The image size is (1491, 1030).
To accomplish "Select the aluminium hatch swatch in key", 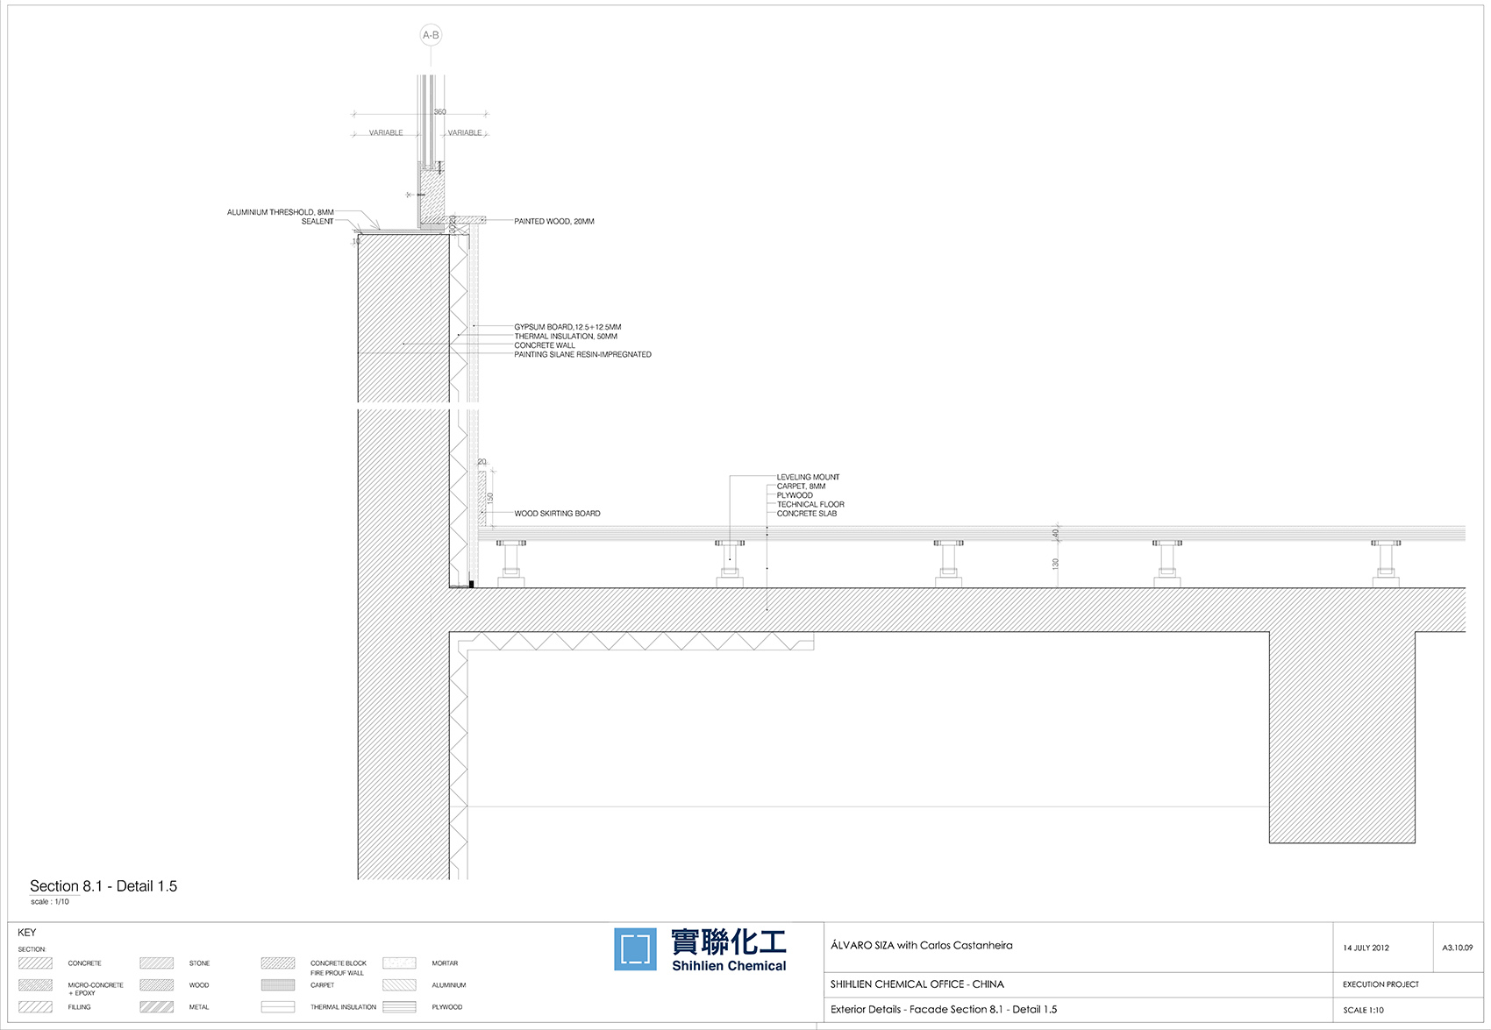I will pyautogui.click(x=399, y=985).
